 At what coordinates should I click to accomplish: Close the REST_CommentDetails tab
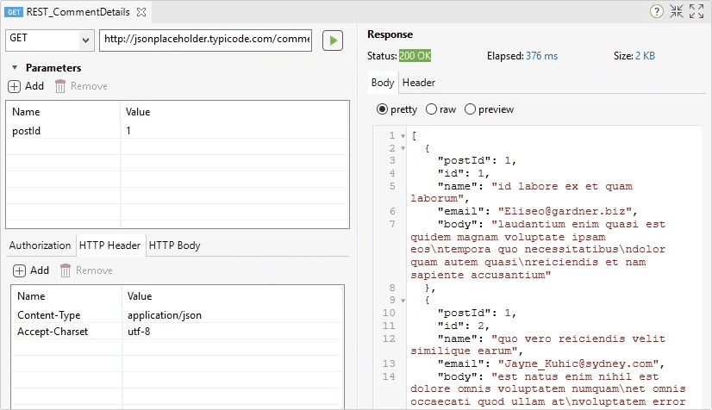pyautogui.click(x=141, y=12)
